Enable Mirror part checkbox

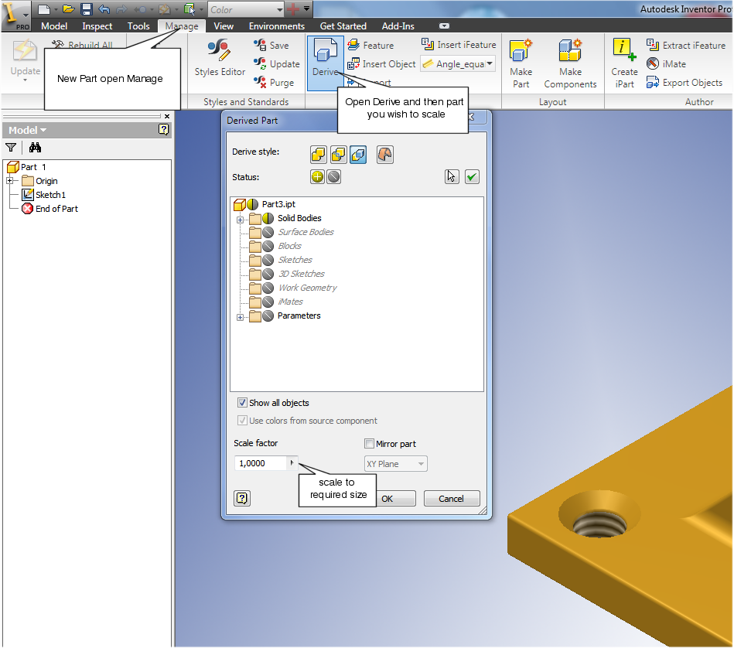coord(370,444)
